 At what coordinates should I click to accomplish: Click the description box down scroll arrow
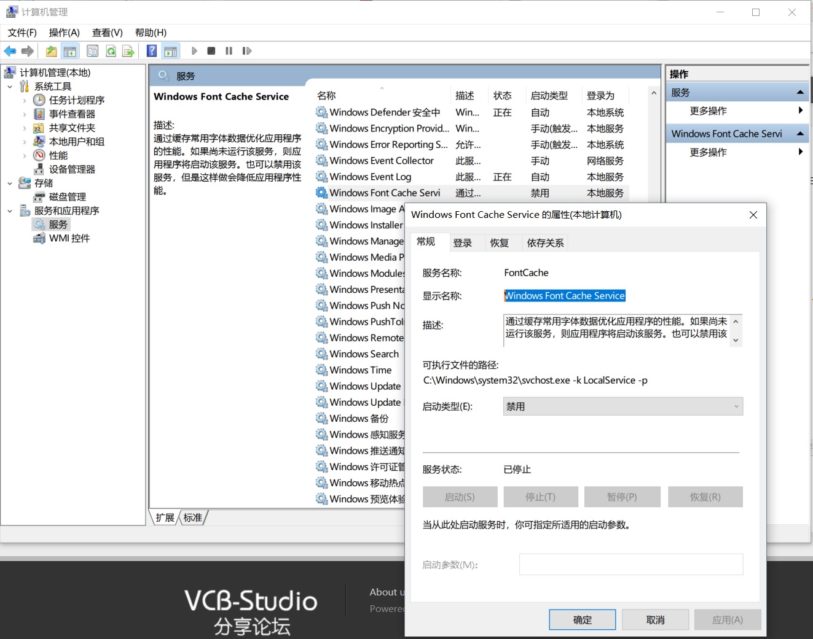(736, 341)
